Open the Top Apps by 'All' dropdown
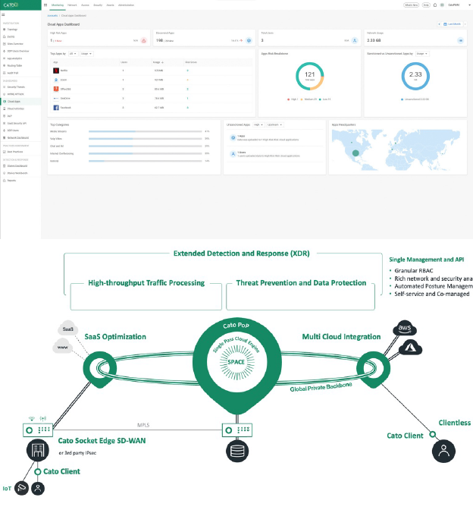Screen dimensions: 473x510 (73, 54)
